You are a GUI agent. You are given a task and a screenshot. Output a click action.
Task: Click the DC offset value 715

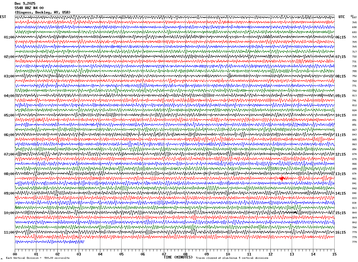[354, 37]
